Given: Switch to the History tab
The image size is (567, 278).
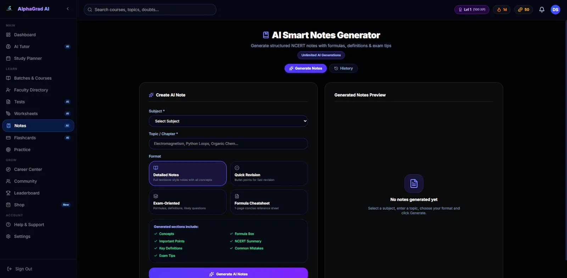Looking at the screenshot, I should tap(343, 68).
